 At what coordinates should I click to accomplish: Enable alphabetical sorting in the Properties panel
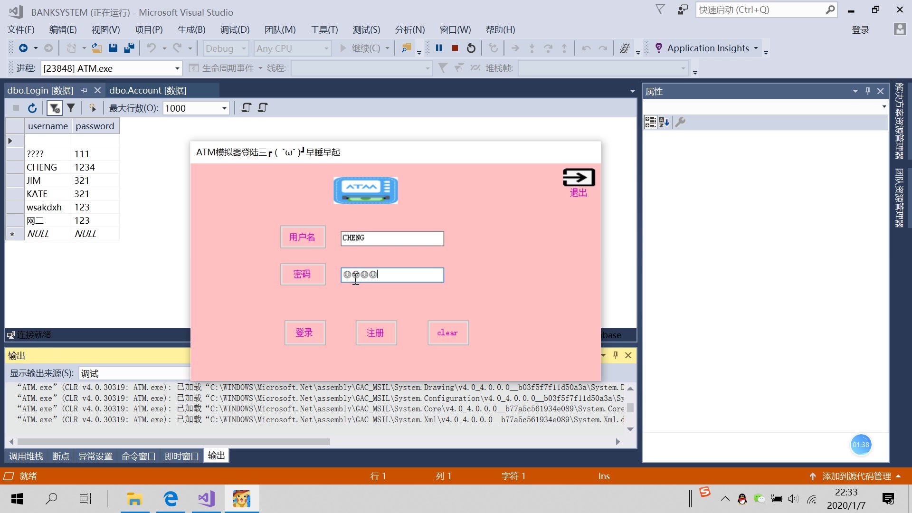click(x=664, y=122)
